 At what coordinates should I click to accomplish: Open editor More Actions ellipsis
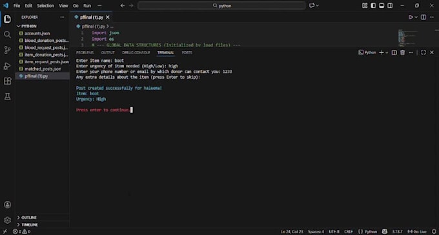coord(432,17)
